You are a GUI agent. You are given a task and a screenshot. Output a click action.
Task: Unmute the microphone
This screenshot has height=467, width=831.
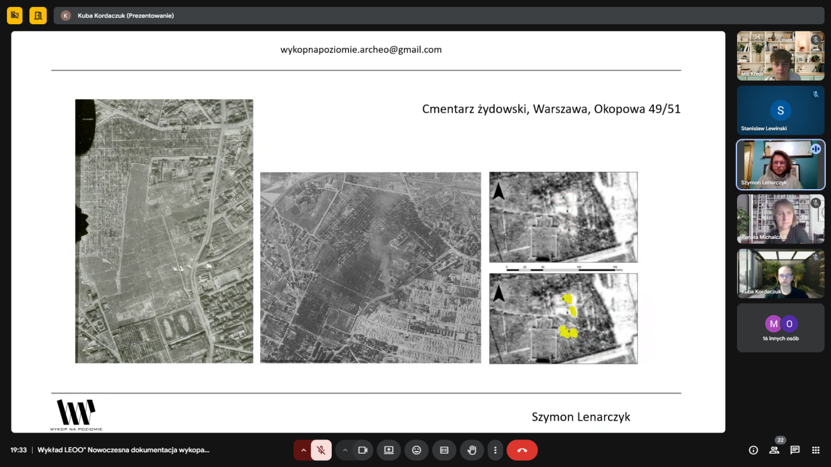321,450
